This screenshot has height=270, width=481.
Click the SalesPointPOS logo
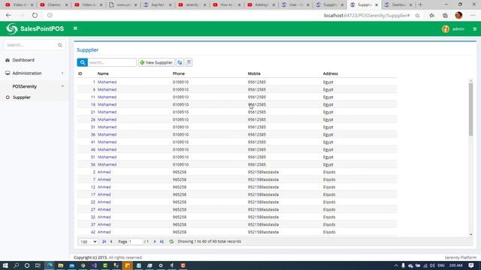click(35, 28)
